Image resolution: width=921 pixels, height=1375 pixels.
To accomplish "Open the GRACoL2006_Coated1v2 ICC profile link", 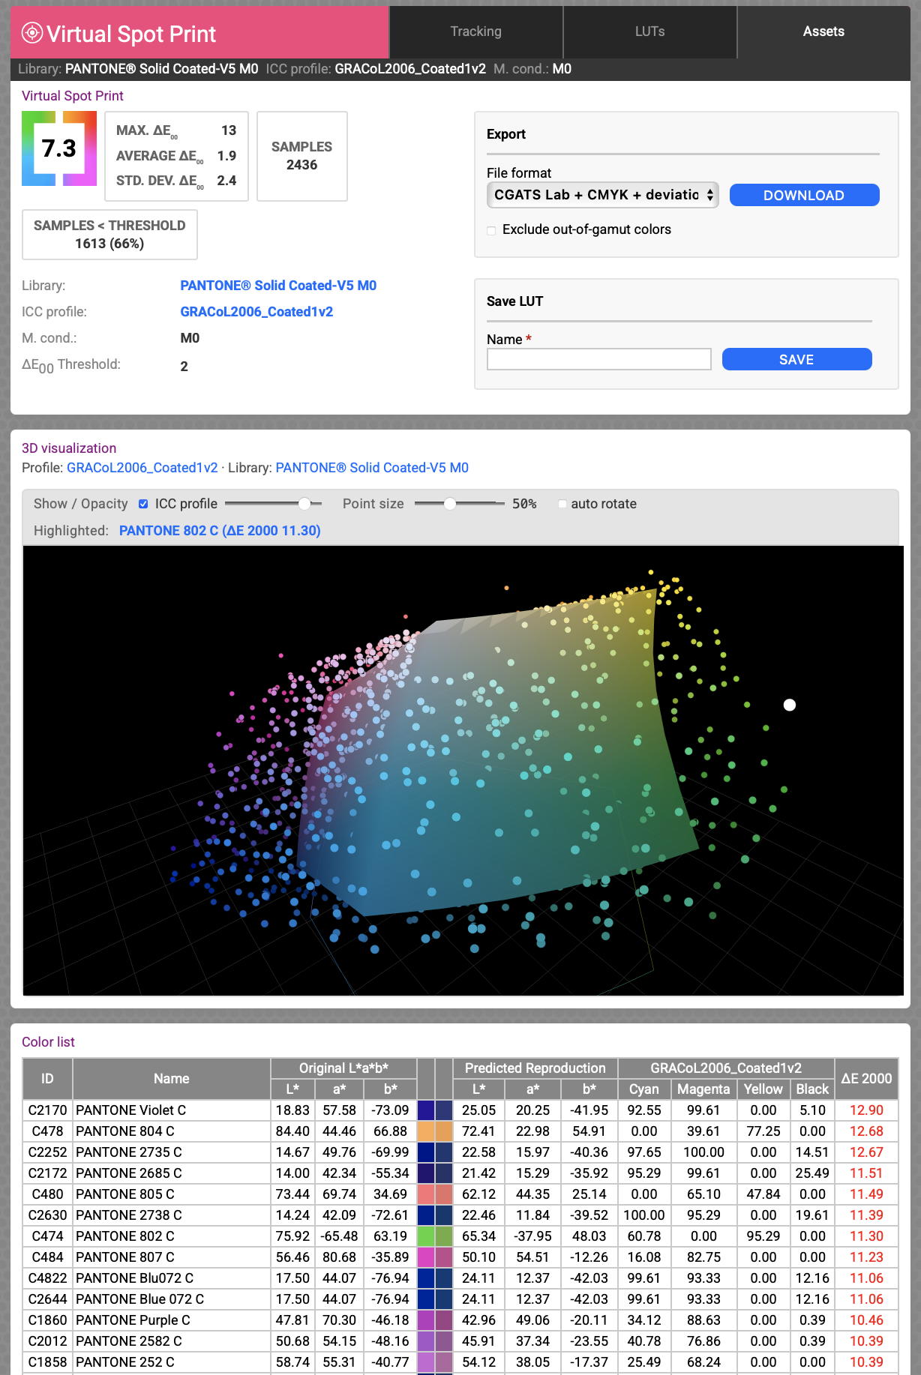I will tap(256, 312).
